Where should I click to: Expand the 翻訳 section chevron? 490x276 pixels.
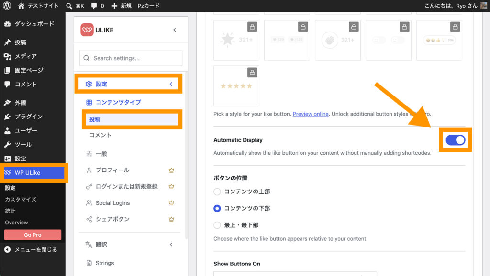click(171, 244)
